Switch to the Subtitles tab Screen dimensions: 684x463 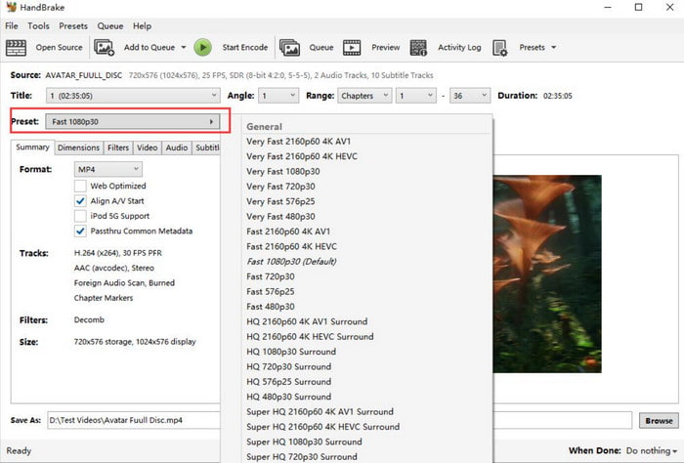click(x=207, y=147)
